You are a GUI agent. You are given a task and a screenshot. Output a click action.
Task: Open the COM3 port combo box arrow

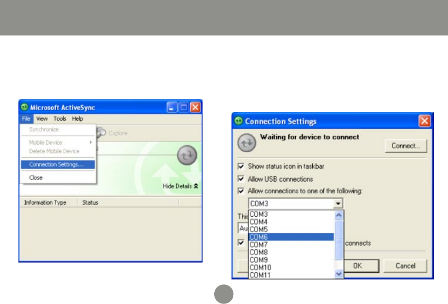pyautogui.click(x=338, y=204)
